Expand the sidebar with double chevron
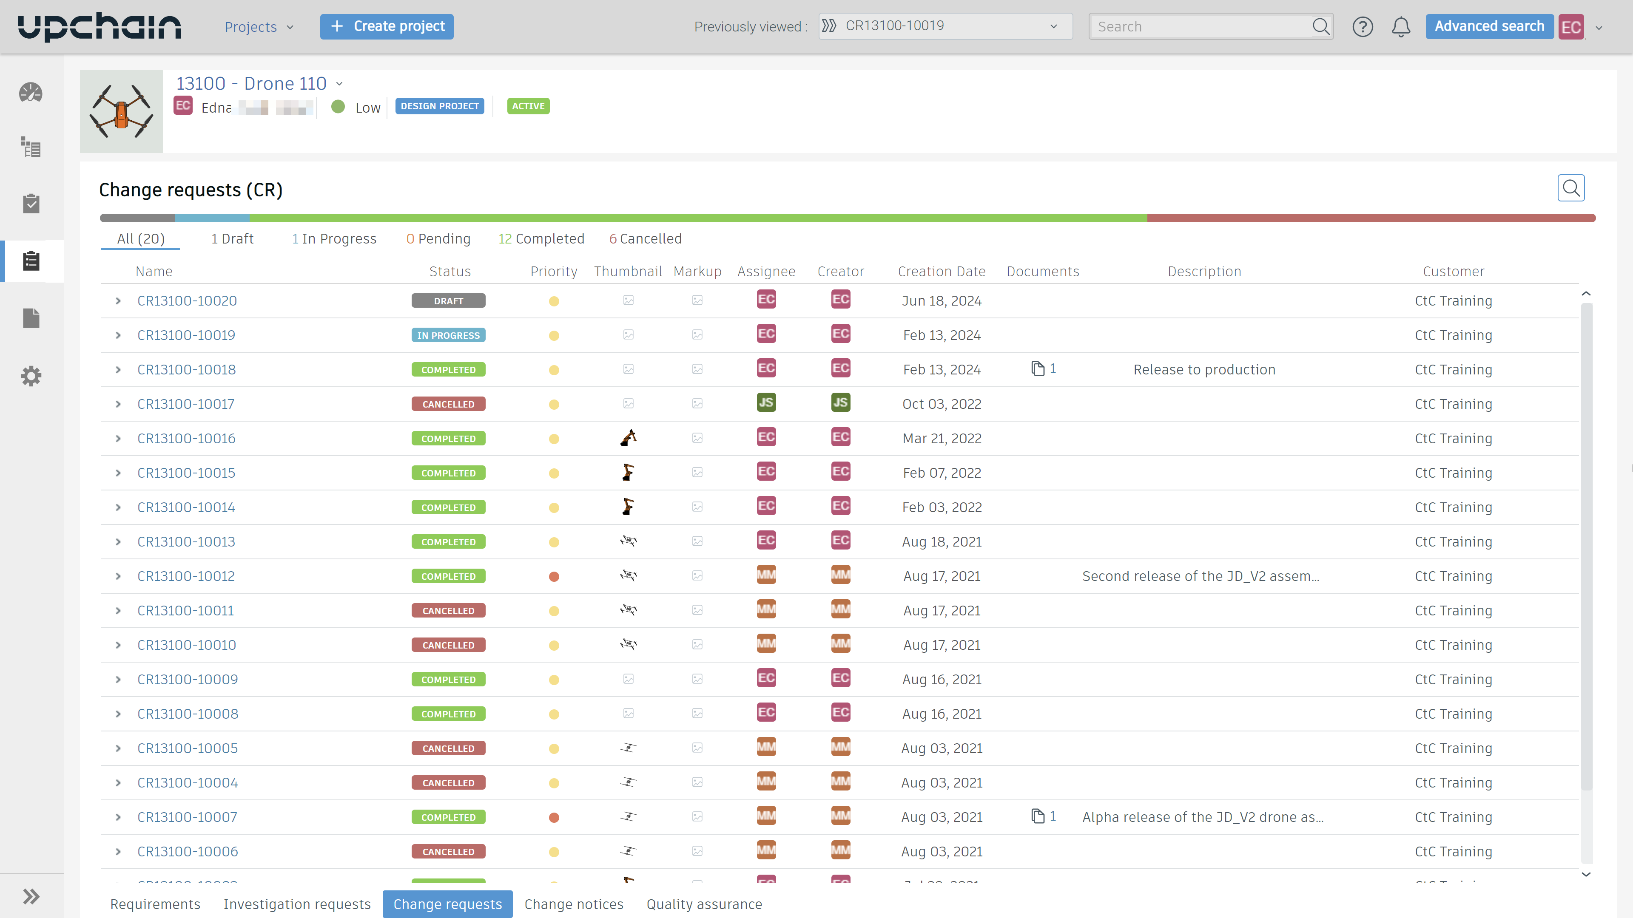 (x=31, y=896)
